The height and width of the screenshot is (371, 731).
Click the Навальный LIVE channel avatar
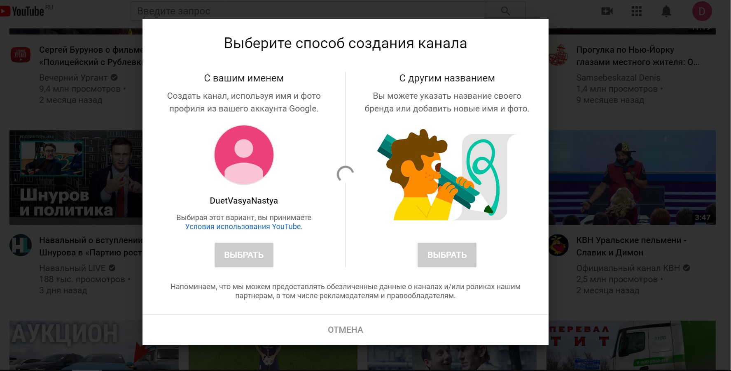tap(21, 245)
